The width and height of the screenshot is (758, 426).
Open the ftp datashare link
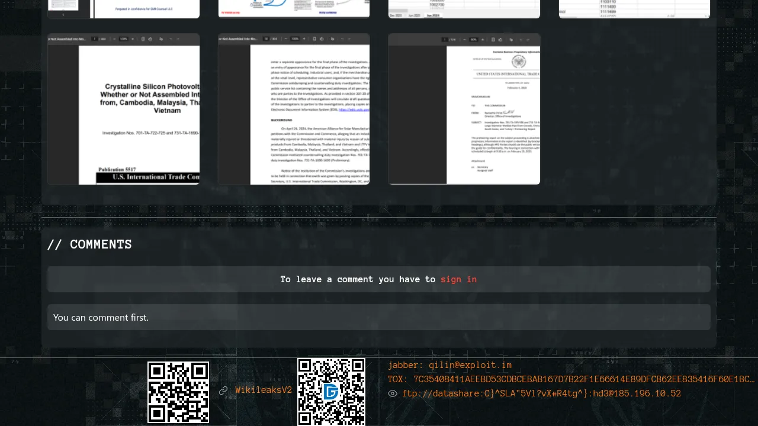pos(541,393)
